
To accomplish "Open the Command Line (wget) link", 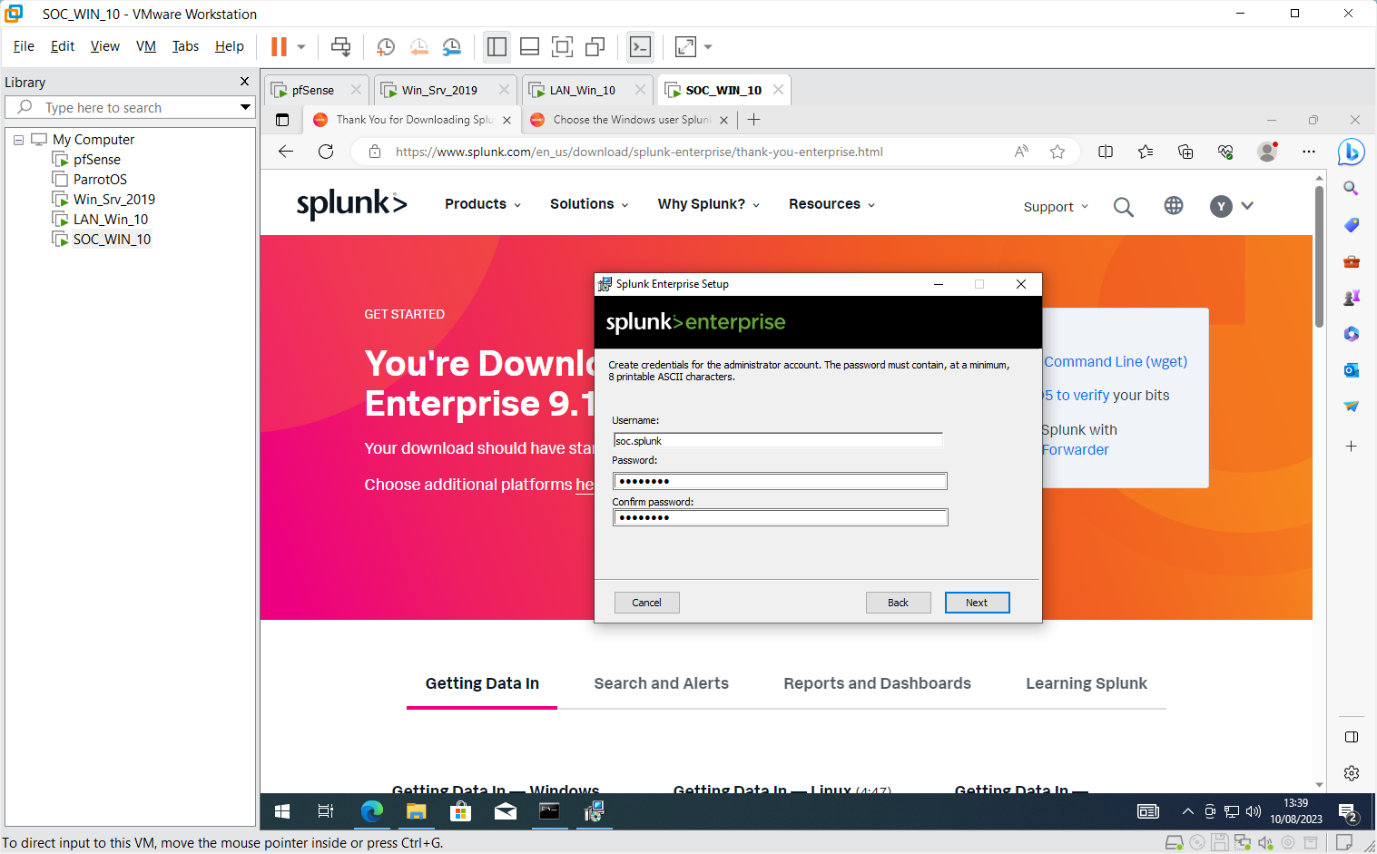I will (1116, 361).
